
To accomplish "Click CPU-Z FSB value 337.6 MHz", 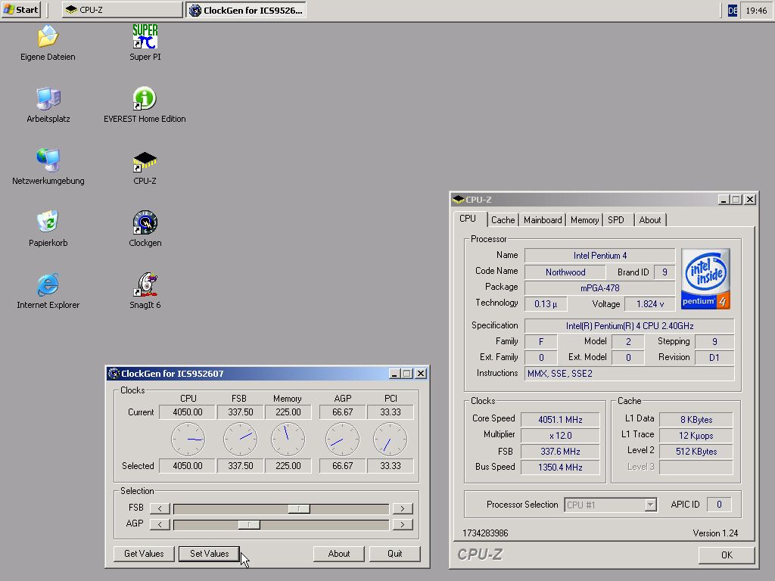I will tap(560, 451).
